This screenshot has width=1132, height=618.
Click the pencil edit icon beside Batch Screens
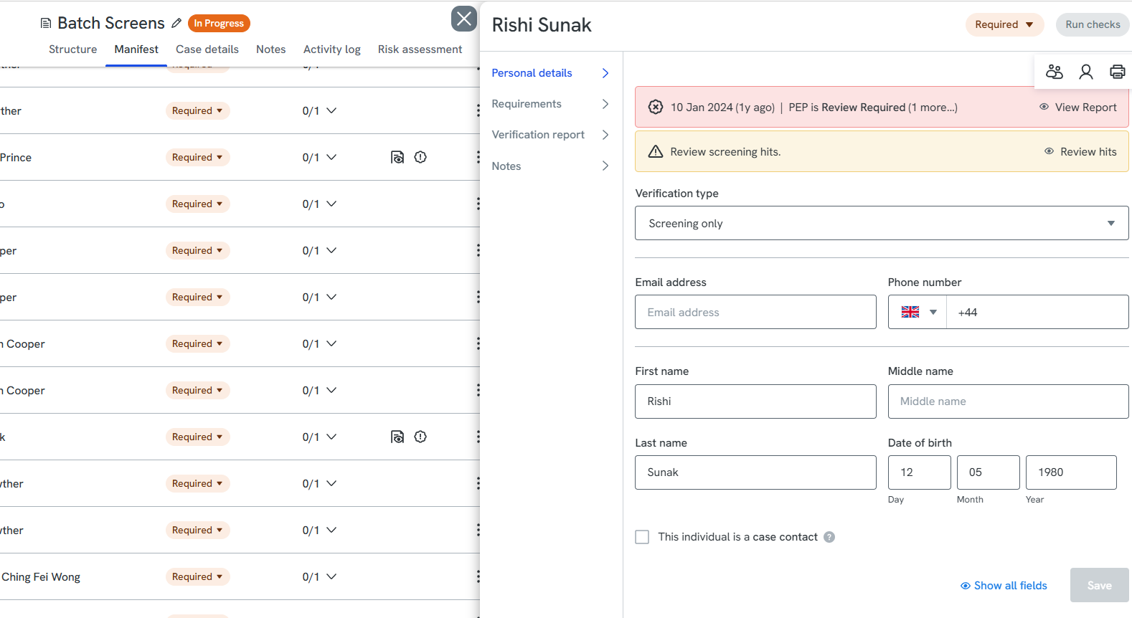[x=176, y=23]
